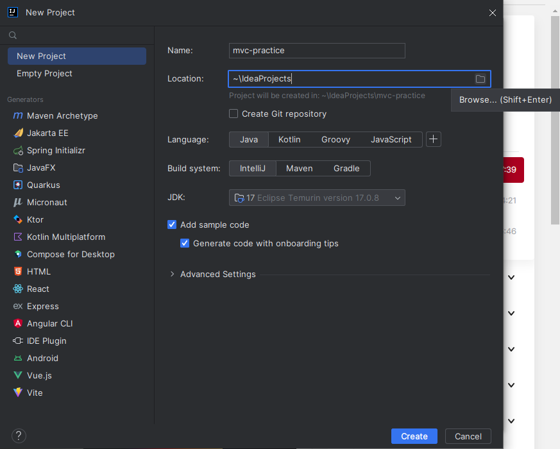
Task: Click the IntelliJ IDEA logo in title bar
Action: [12, 12]
